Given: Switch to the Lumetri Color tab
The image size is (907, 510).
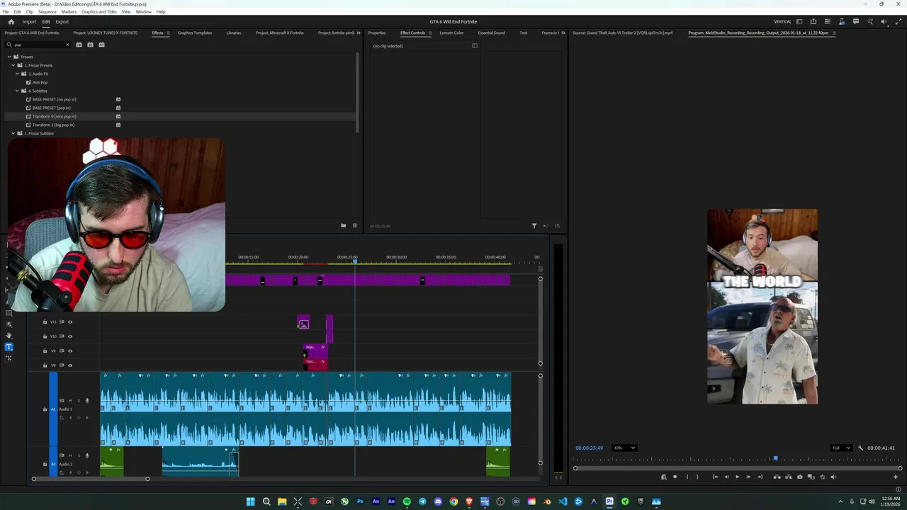Looking at the screenshot, I should pos(451,33).
